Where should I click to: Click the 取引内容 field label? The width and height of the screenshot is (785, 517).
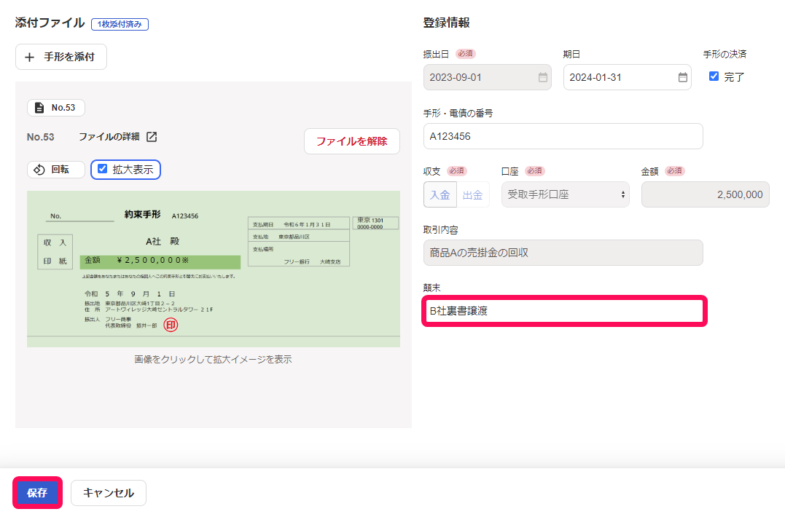(440, 229)
